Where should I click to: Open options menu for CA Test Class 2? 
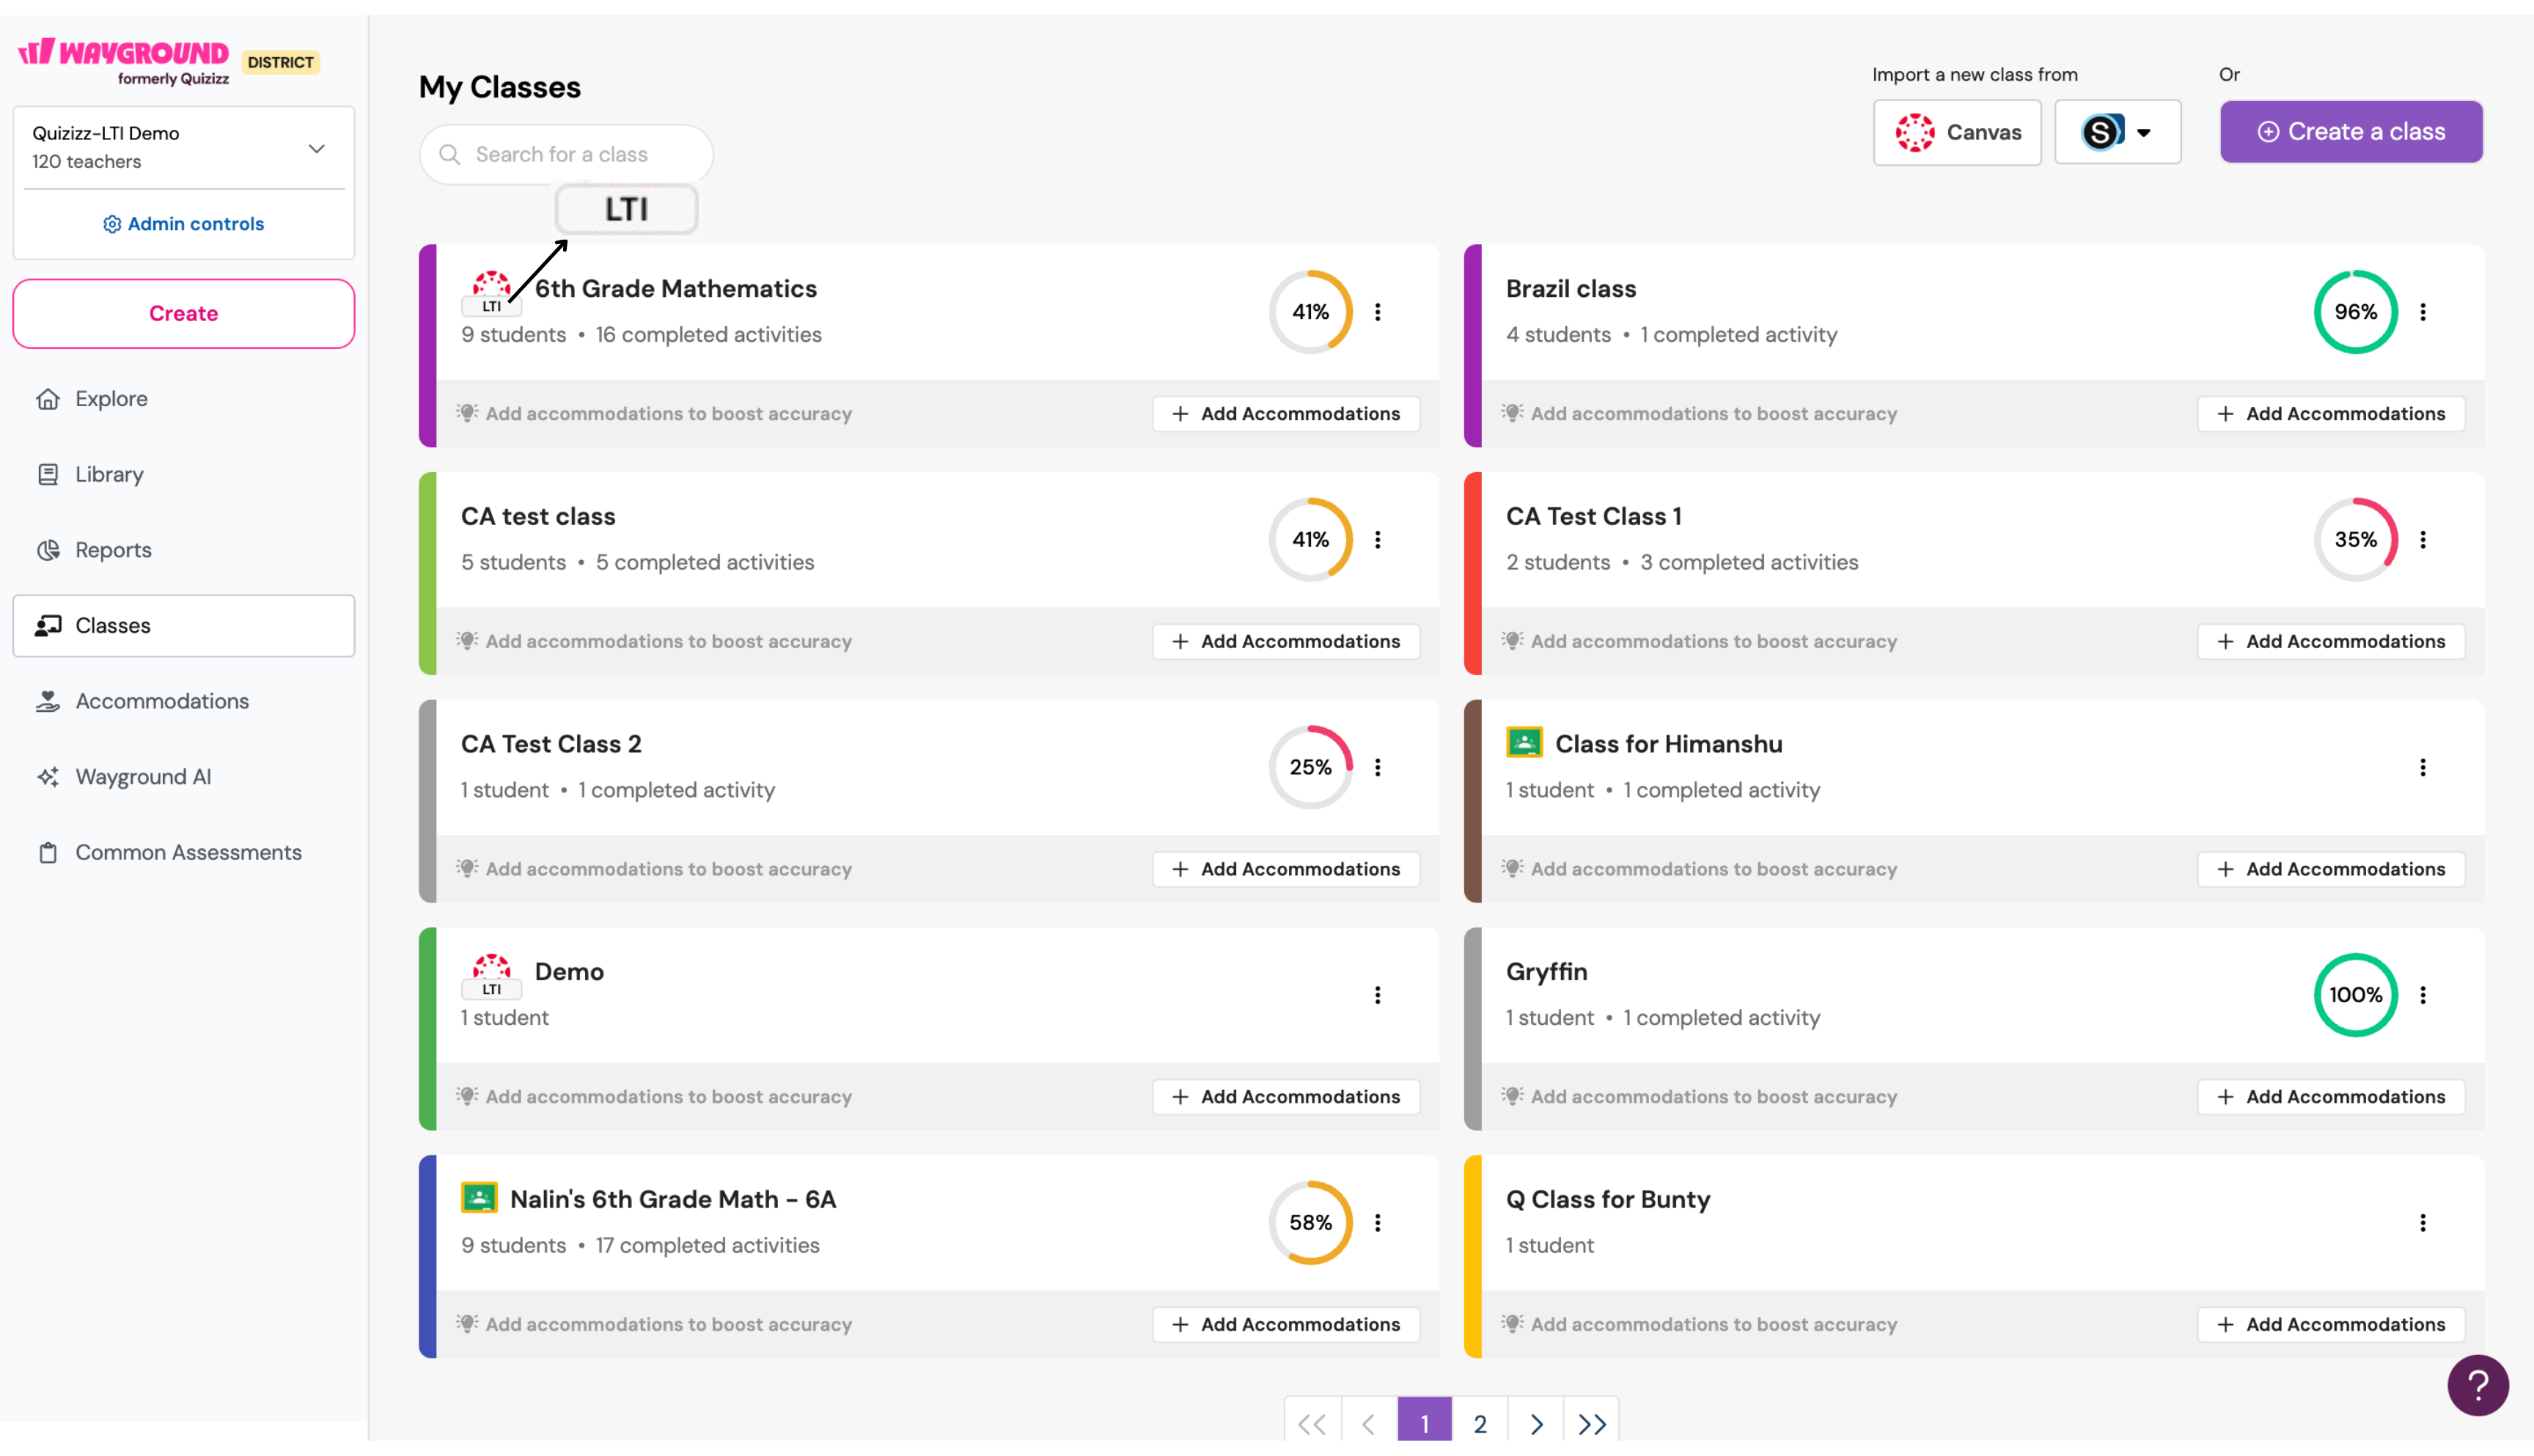click(1377, 767)
